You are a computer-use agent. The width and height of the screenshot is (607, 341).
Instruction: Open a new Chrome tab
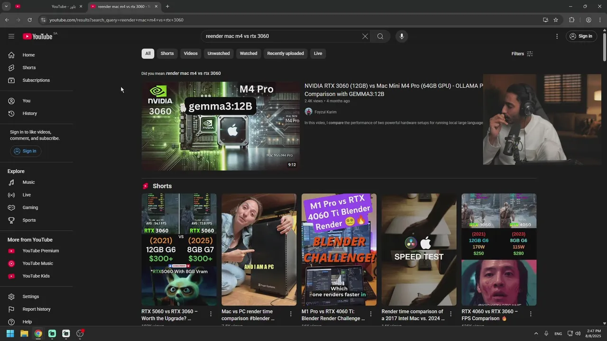(167, 7)
